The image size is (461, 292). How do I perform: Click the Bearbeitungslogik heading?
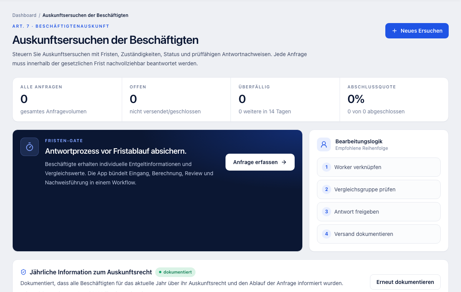point(359,141)
